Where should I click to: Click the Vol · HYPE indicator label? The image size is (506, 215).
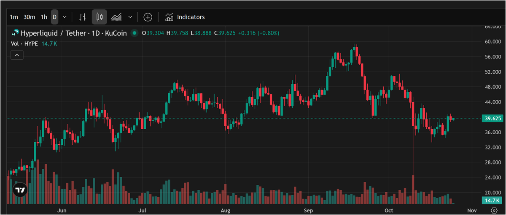coord(24,44)
